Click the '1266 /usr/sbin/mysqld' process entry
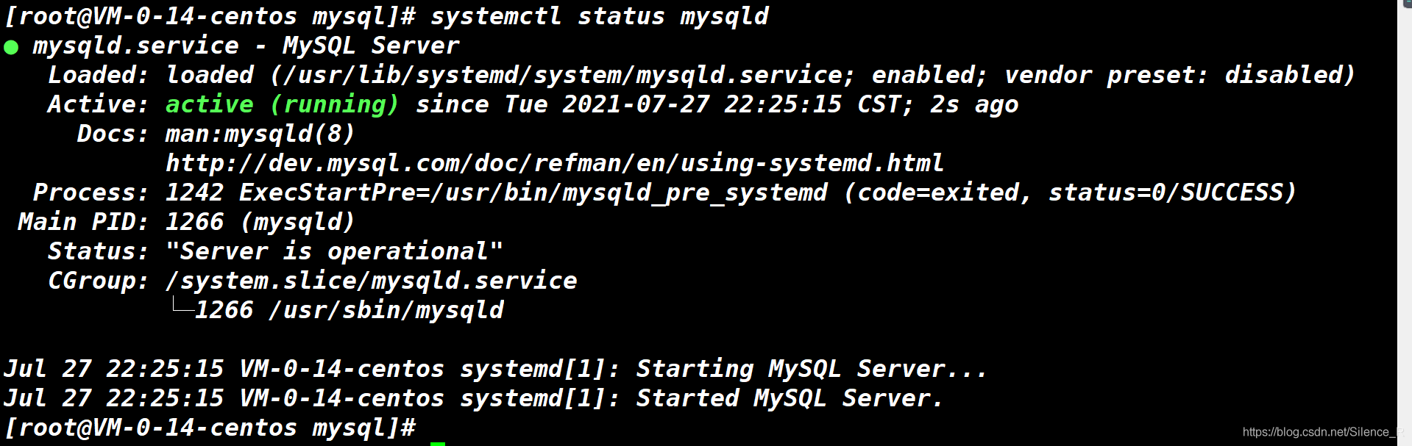The height and width of the screenshot is (446, 1412). [350, 310]
